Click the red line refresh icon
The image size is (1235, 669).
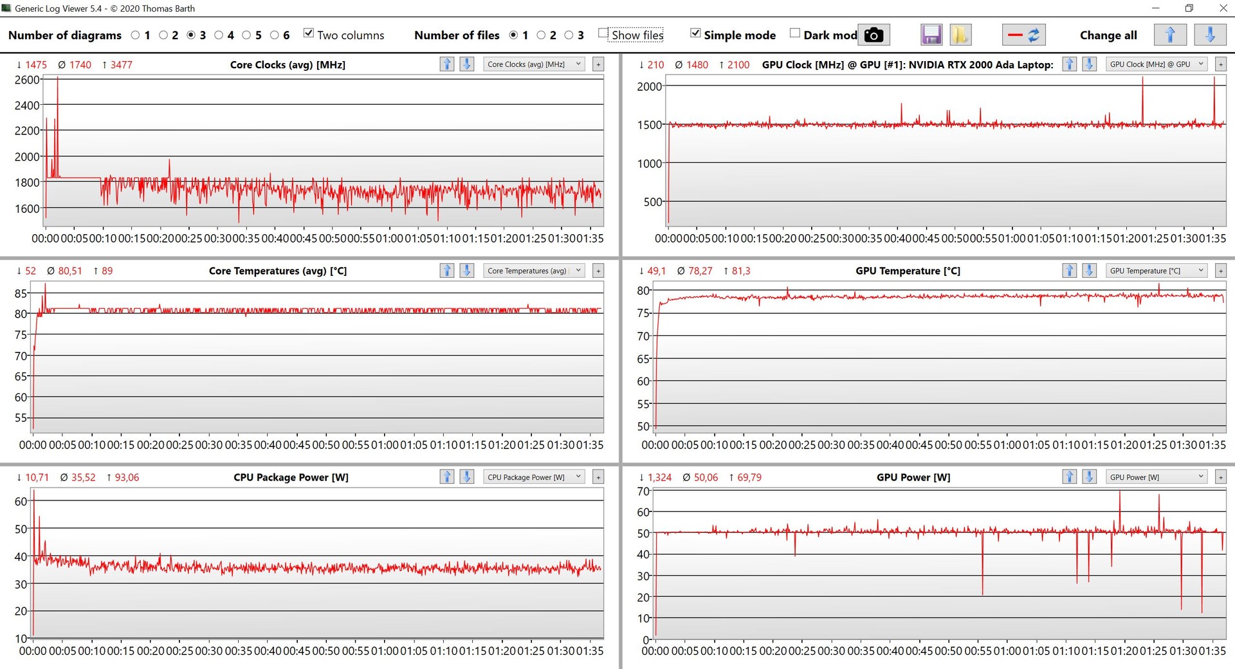coord(1023,35)
